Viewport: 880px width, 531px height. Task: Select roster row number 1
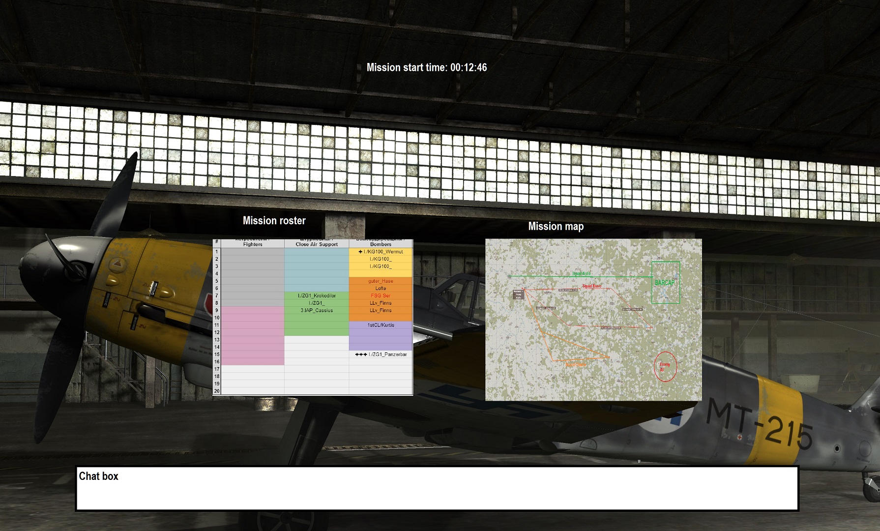(217, 252)
